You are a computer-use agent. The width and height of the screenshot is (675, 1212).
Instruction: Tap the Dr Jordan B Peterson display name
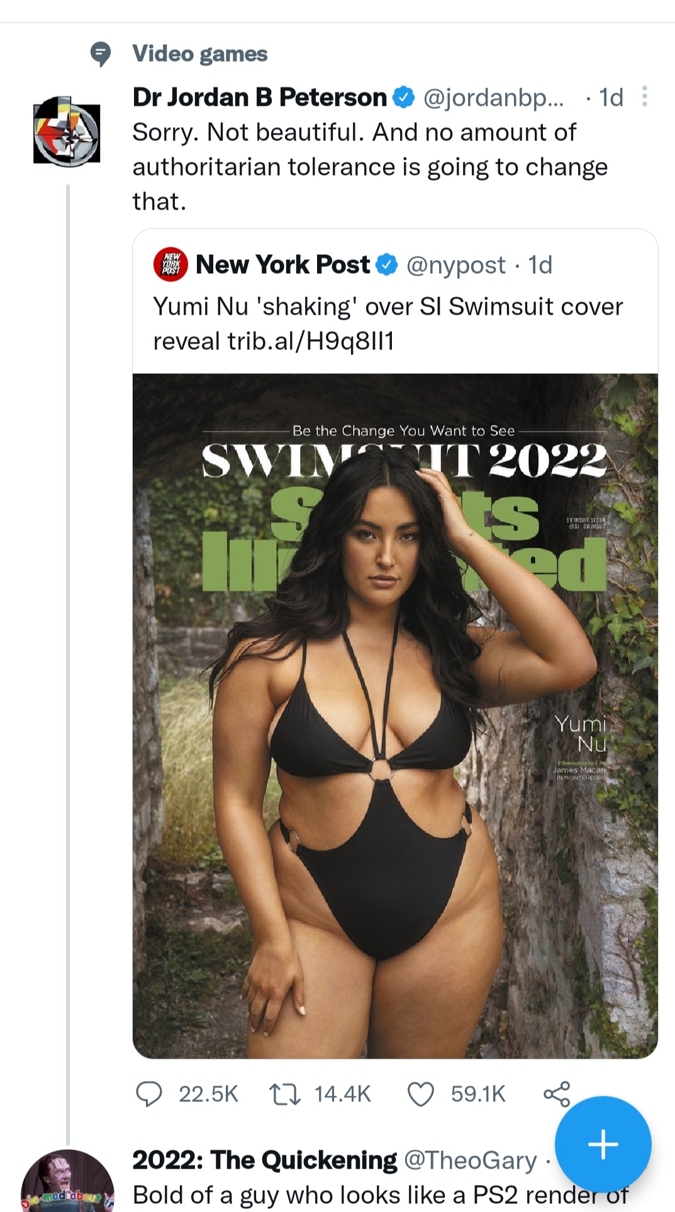[260, 97]
